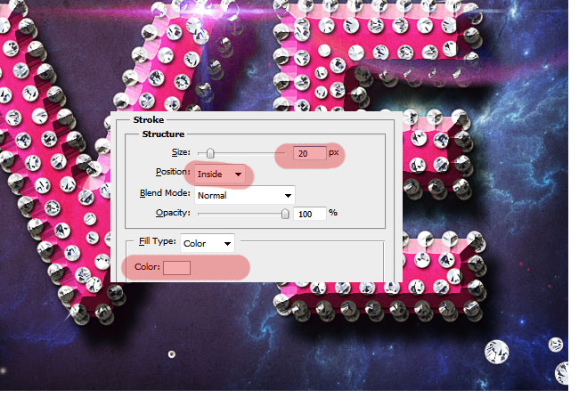Click the pink stroke Color swatch
579x406 pixels.
(x=177, y=268)
